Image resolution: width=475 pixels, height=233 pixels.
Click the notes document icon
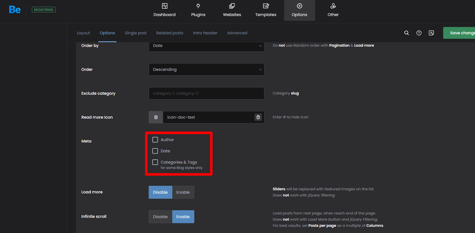point(431,33)
